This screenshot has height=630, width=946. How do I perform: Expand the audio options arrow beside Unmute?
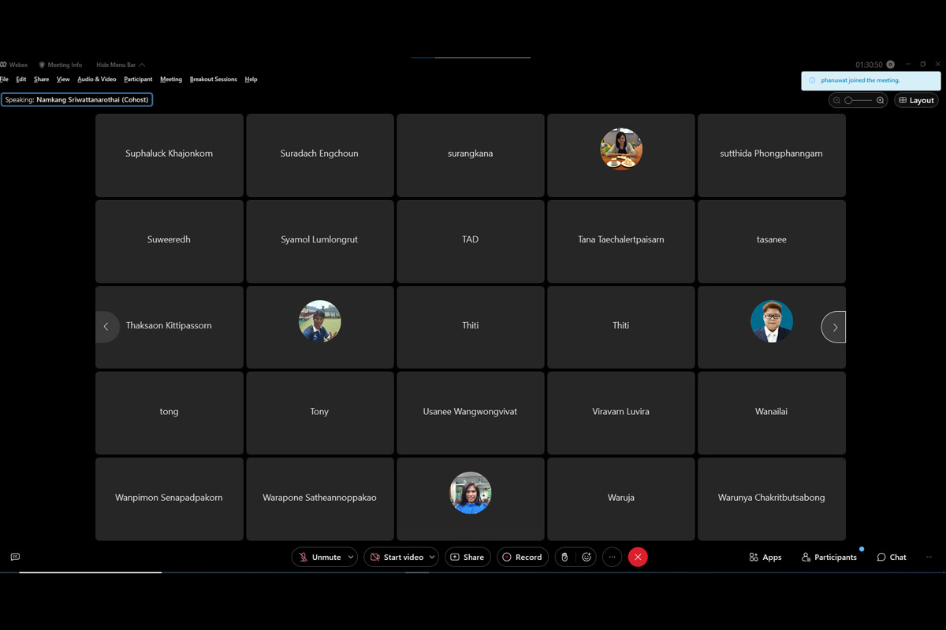tap(351, 557)
